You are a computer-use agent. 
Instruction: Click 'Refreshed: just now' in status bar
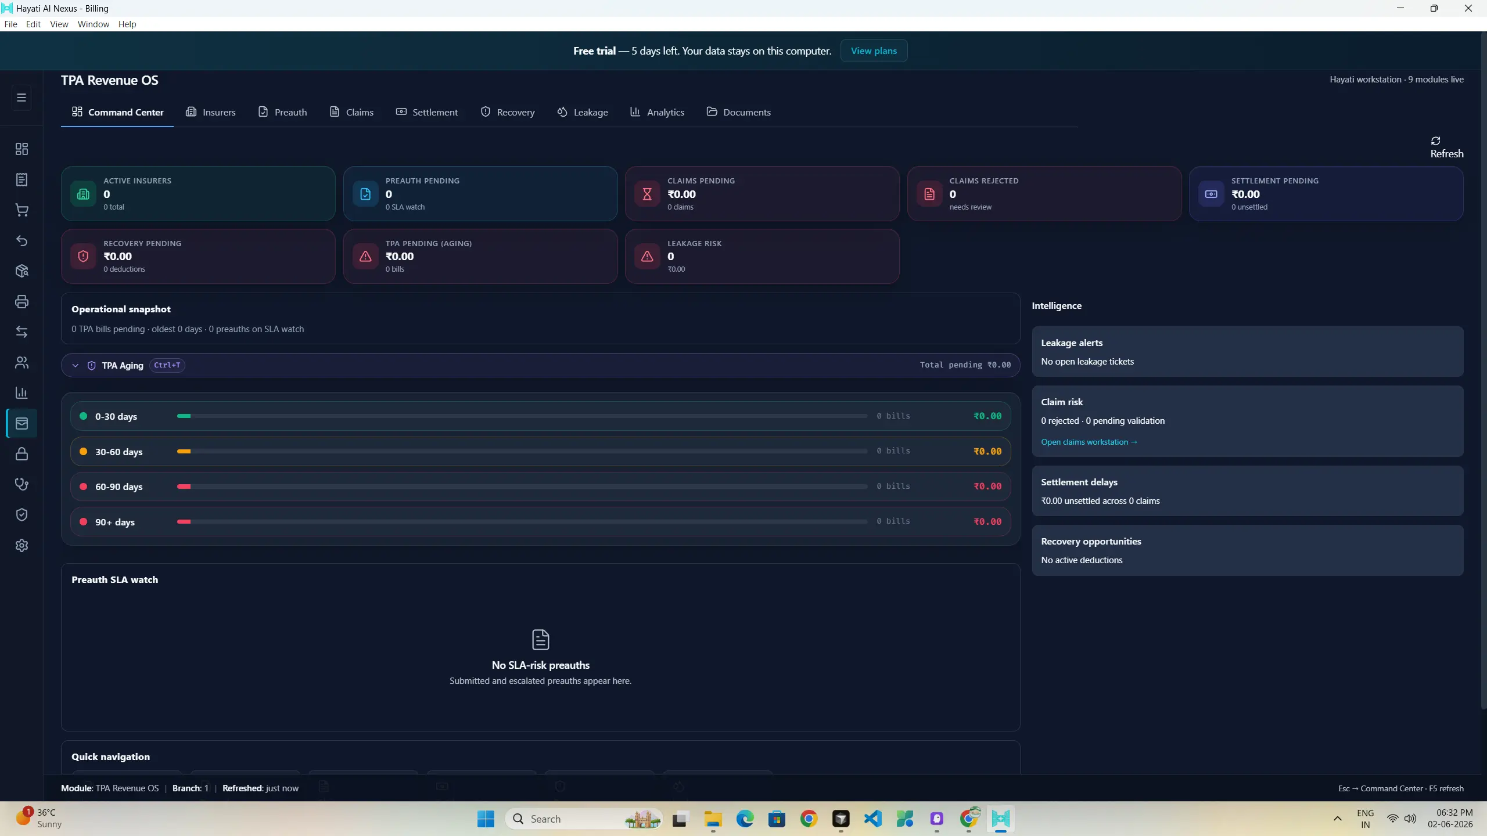pos(260,788)
